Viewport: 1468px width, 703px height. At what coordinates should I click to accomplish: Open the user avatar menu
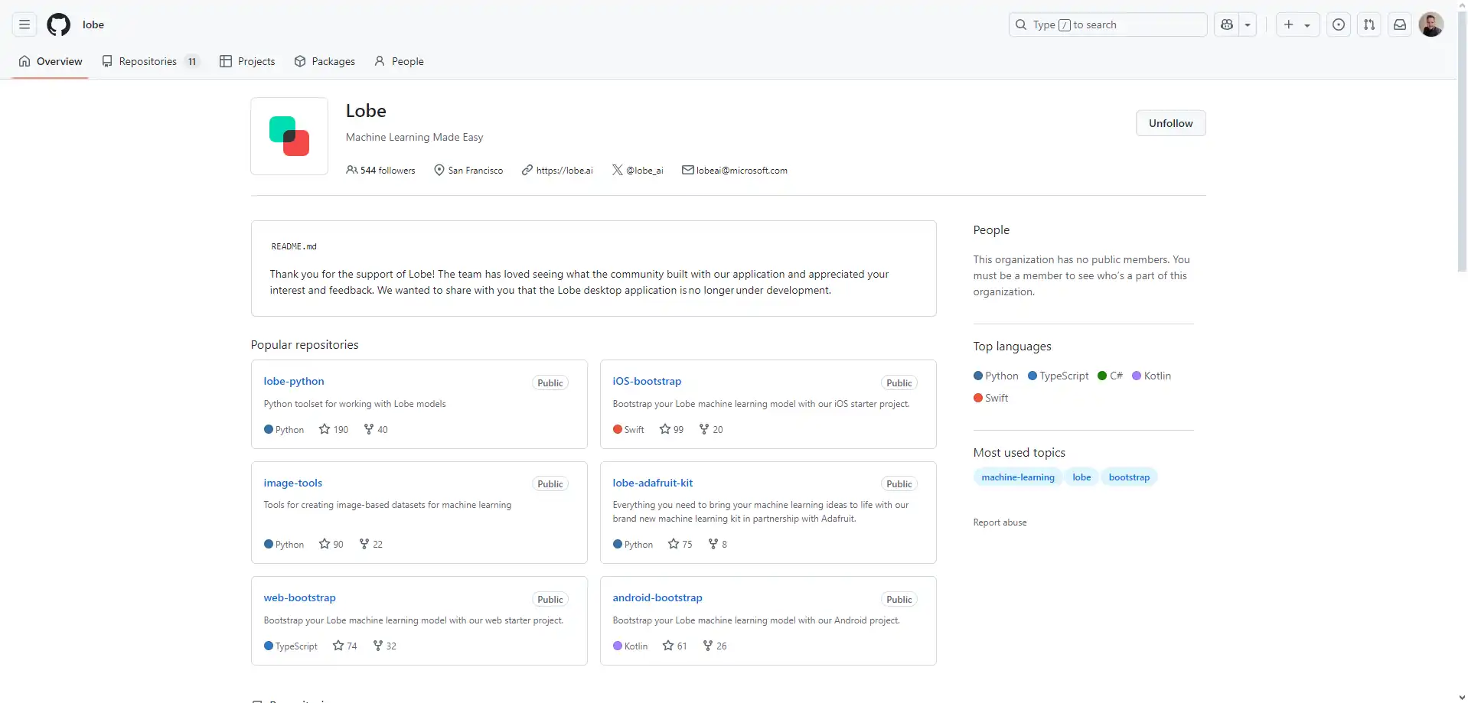[1431, 24]
